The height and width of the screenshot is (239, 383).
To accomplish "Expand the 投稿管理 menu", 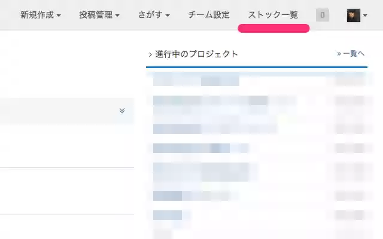I will (99, 15).
